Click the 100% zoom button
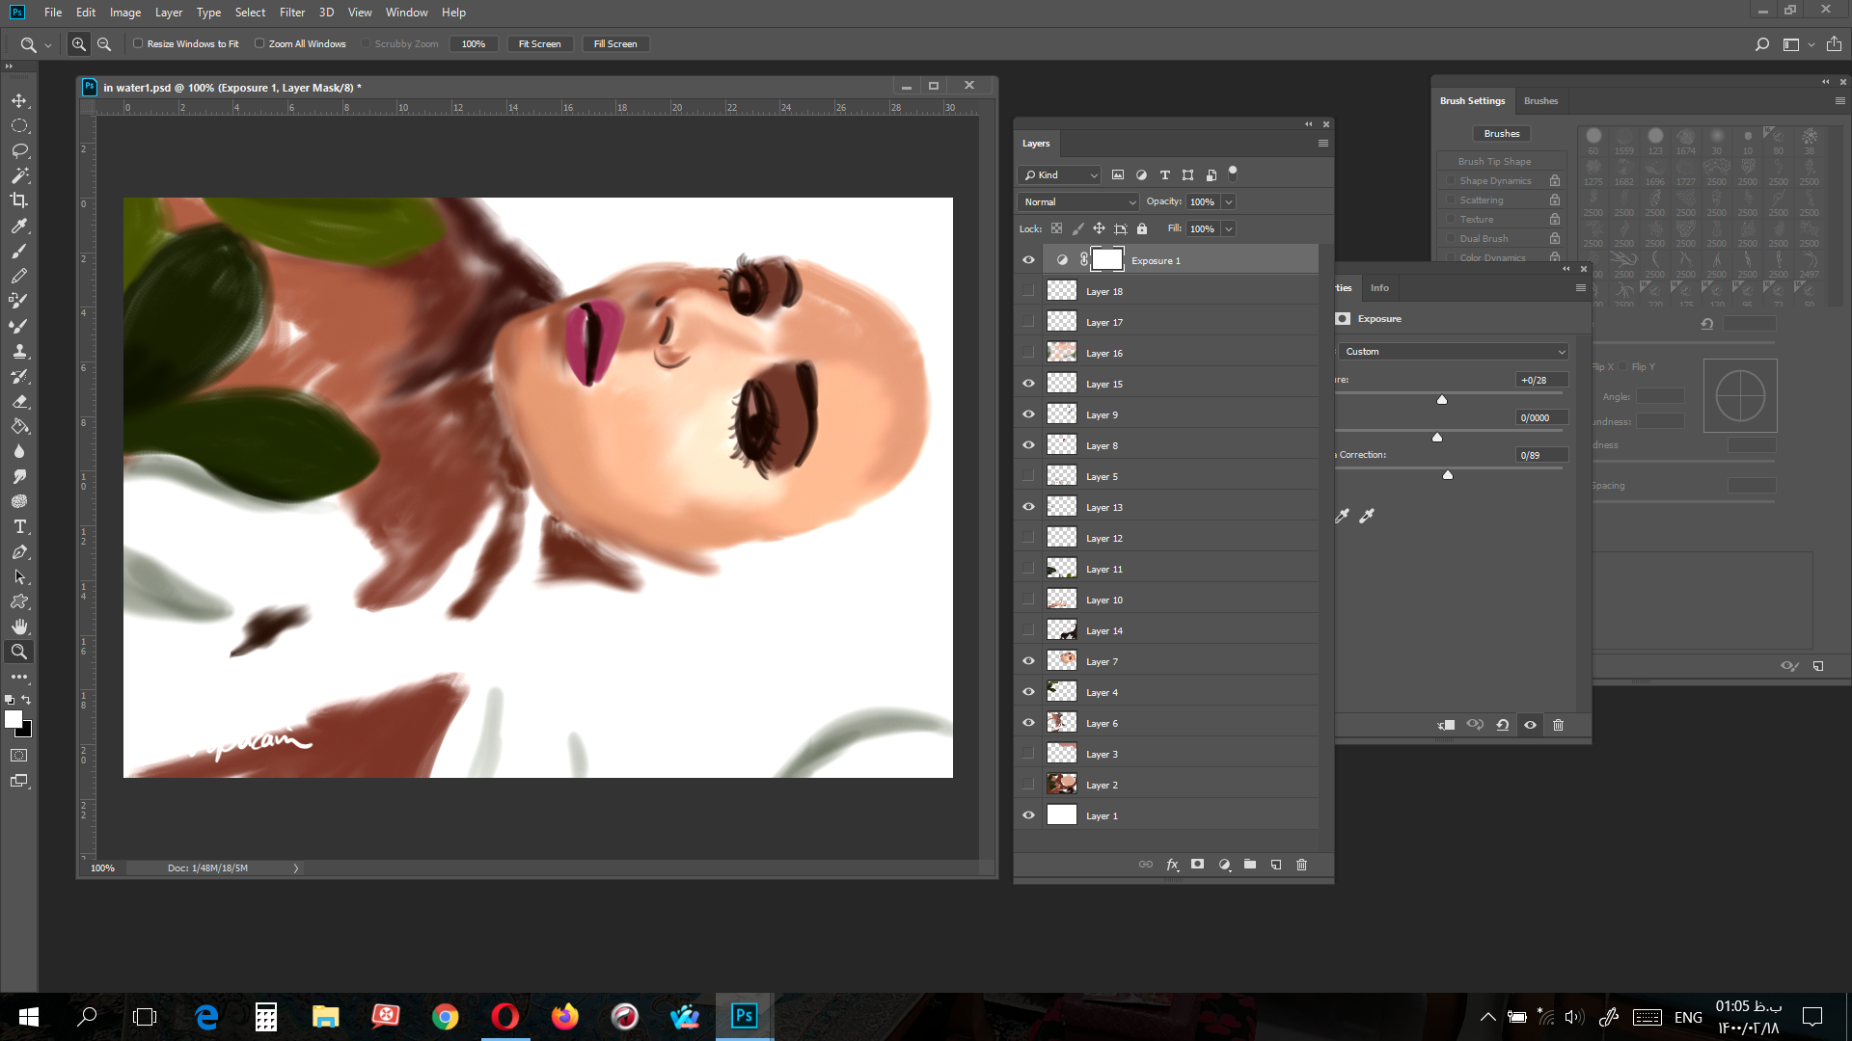The width and height of the screenshot is (1852, 1041). click(x=474, y=44)
